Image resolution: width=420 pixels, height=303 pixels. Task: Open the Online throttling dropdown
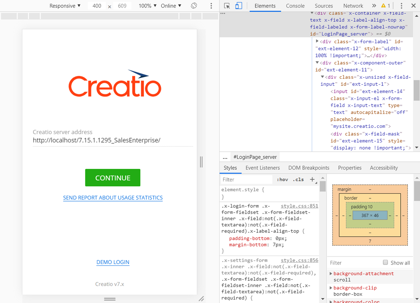click(x=171, y=5)
